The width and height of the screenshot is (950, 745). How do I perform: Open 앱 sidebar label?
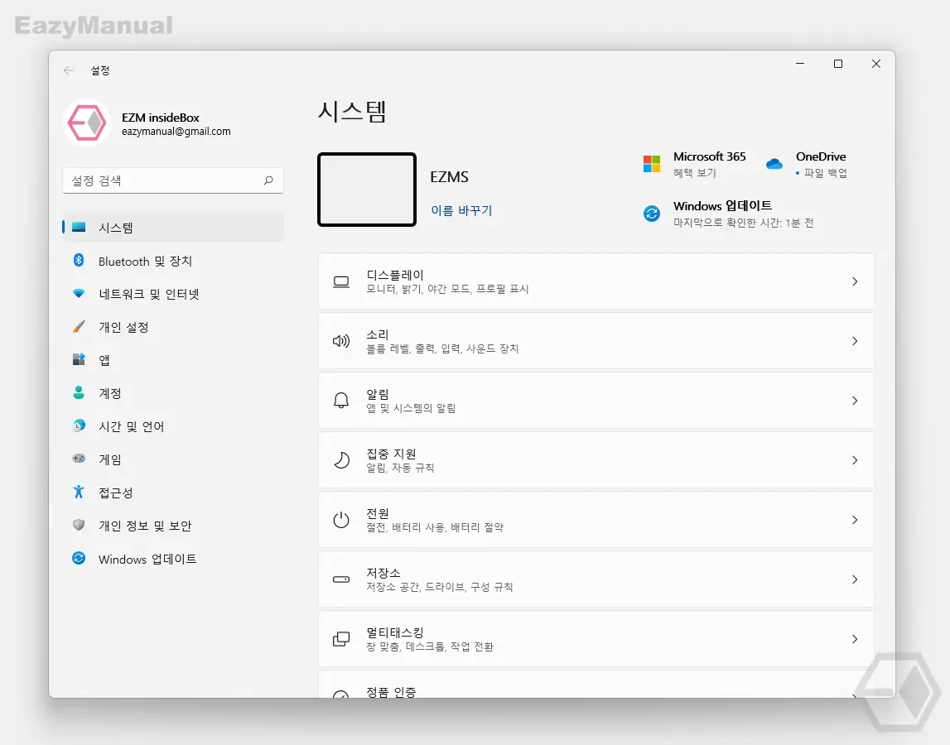pyautogui.click(x=104, y=360)
